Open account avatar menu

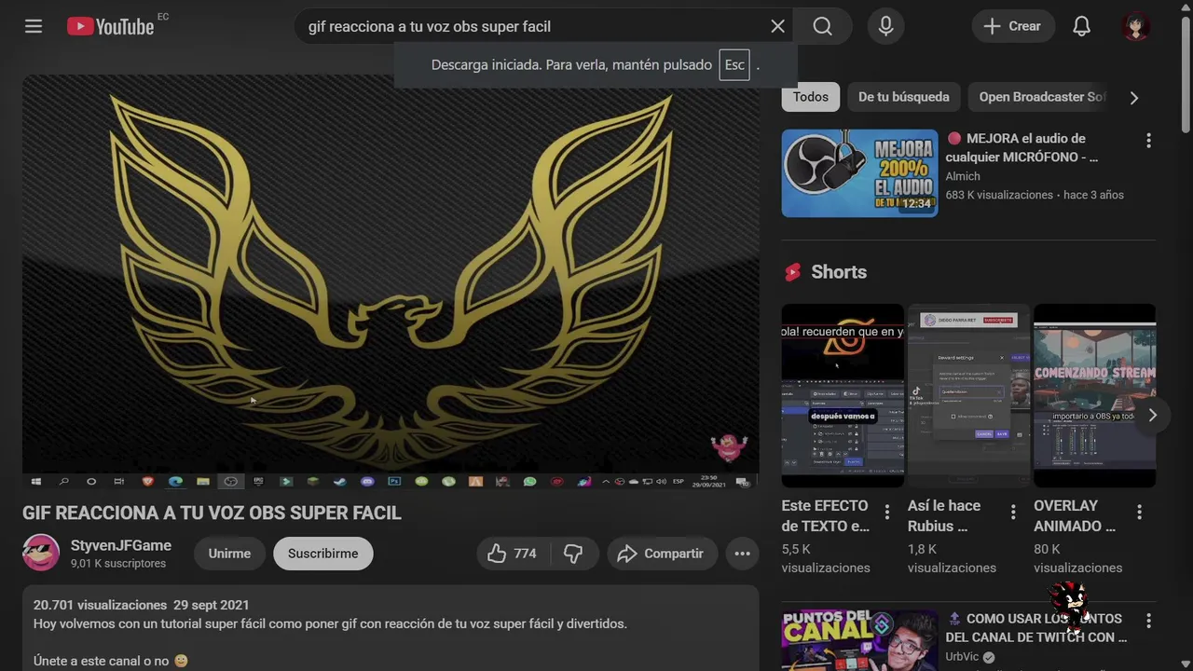pos(1136,26)
